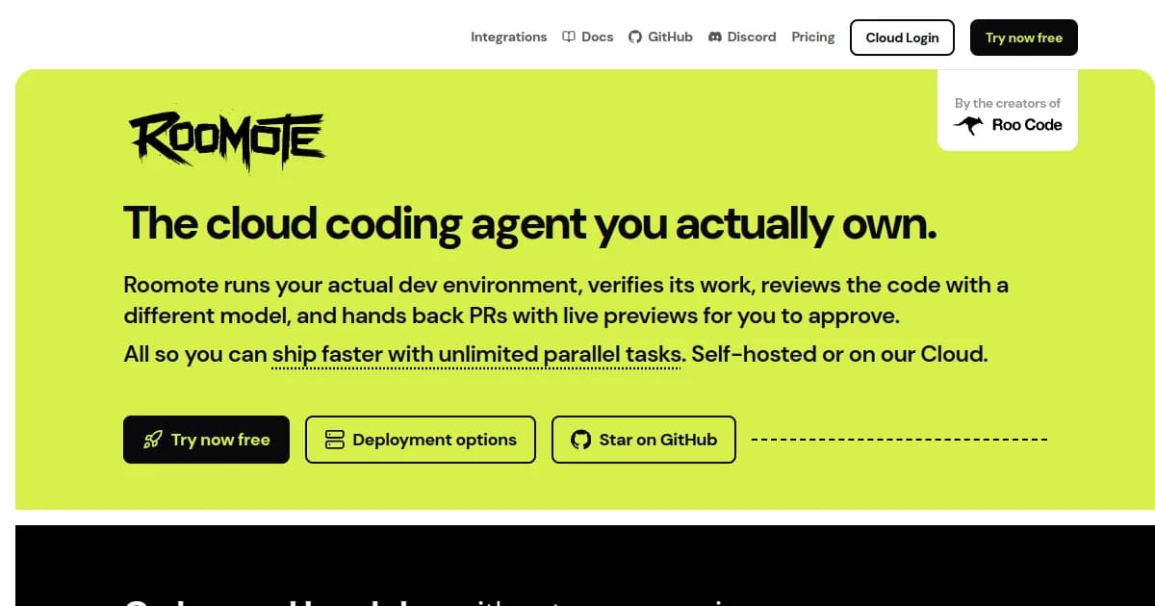The height and width of the screenshot is (606, 1155).
Task: Click the GitHub icon on Star on GitHub
Action: [580, 440]
